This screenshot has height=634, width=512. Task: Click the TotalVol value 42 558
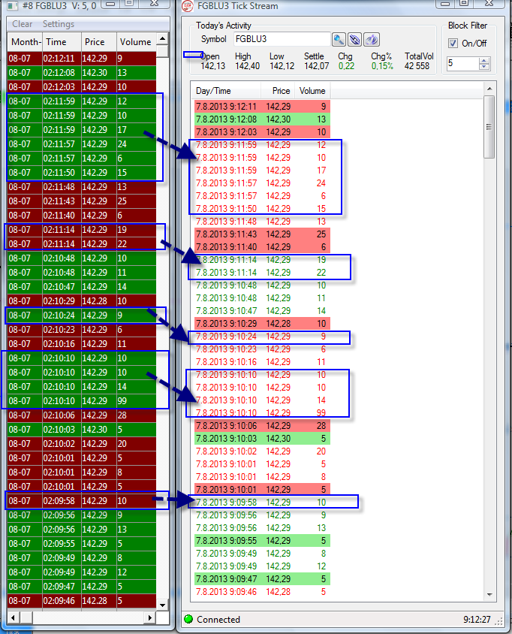(417, 66)
